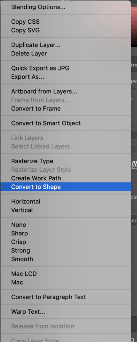Choose Smooth anti-aliasing option
The height and width of the screenshot is (342, 137).
click(x=65, y=259)
